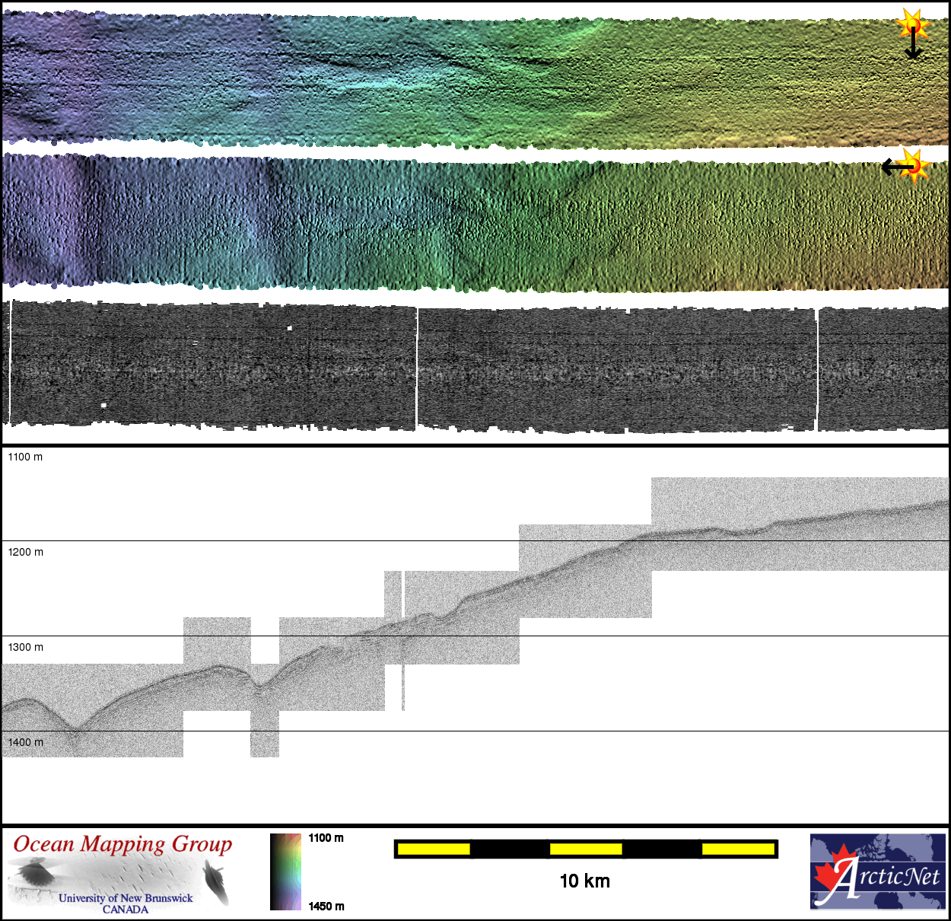Screen dimensions: 951x921
Task: Click the depth color scale legend
Action: (285, 872)
